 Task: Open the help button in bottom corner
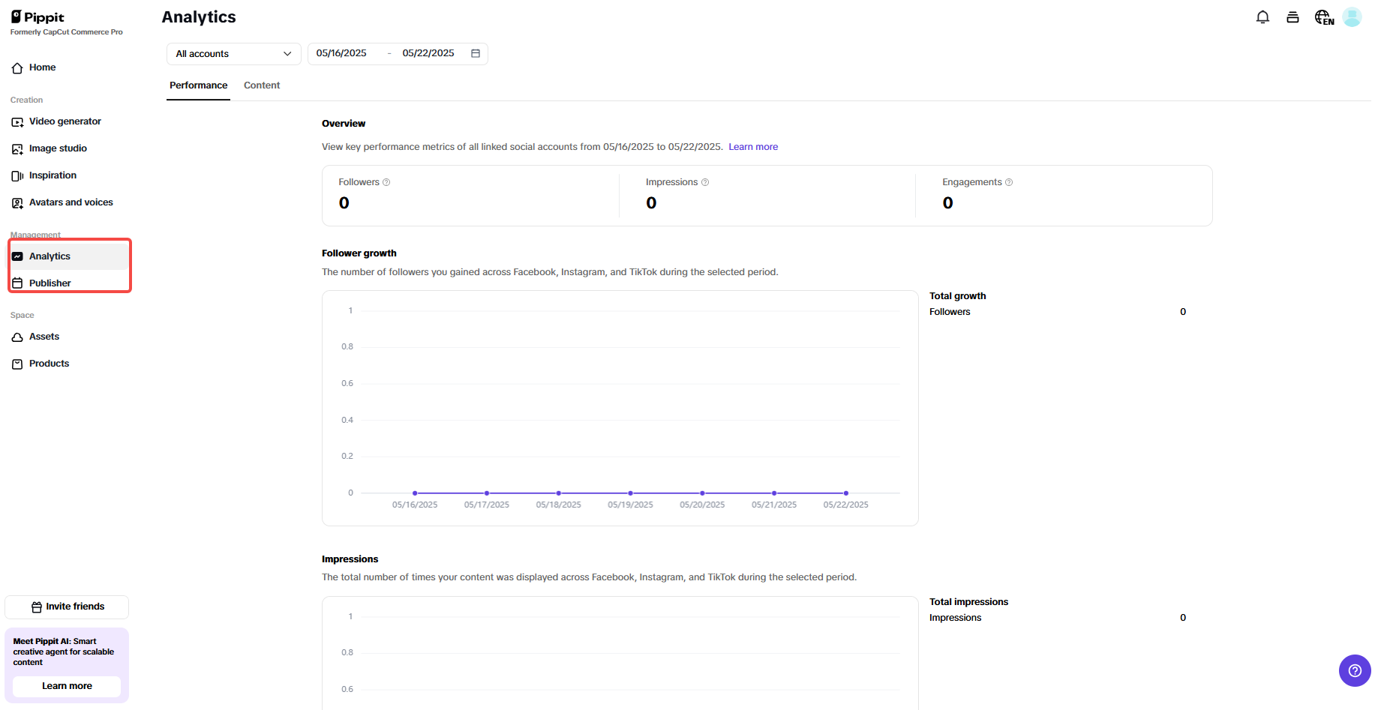pyautogui.click(x=1355, y=670)
